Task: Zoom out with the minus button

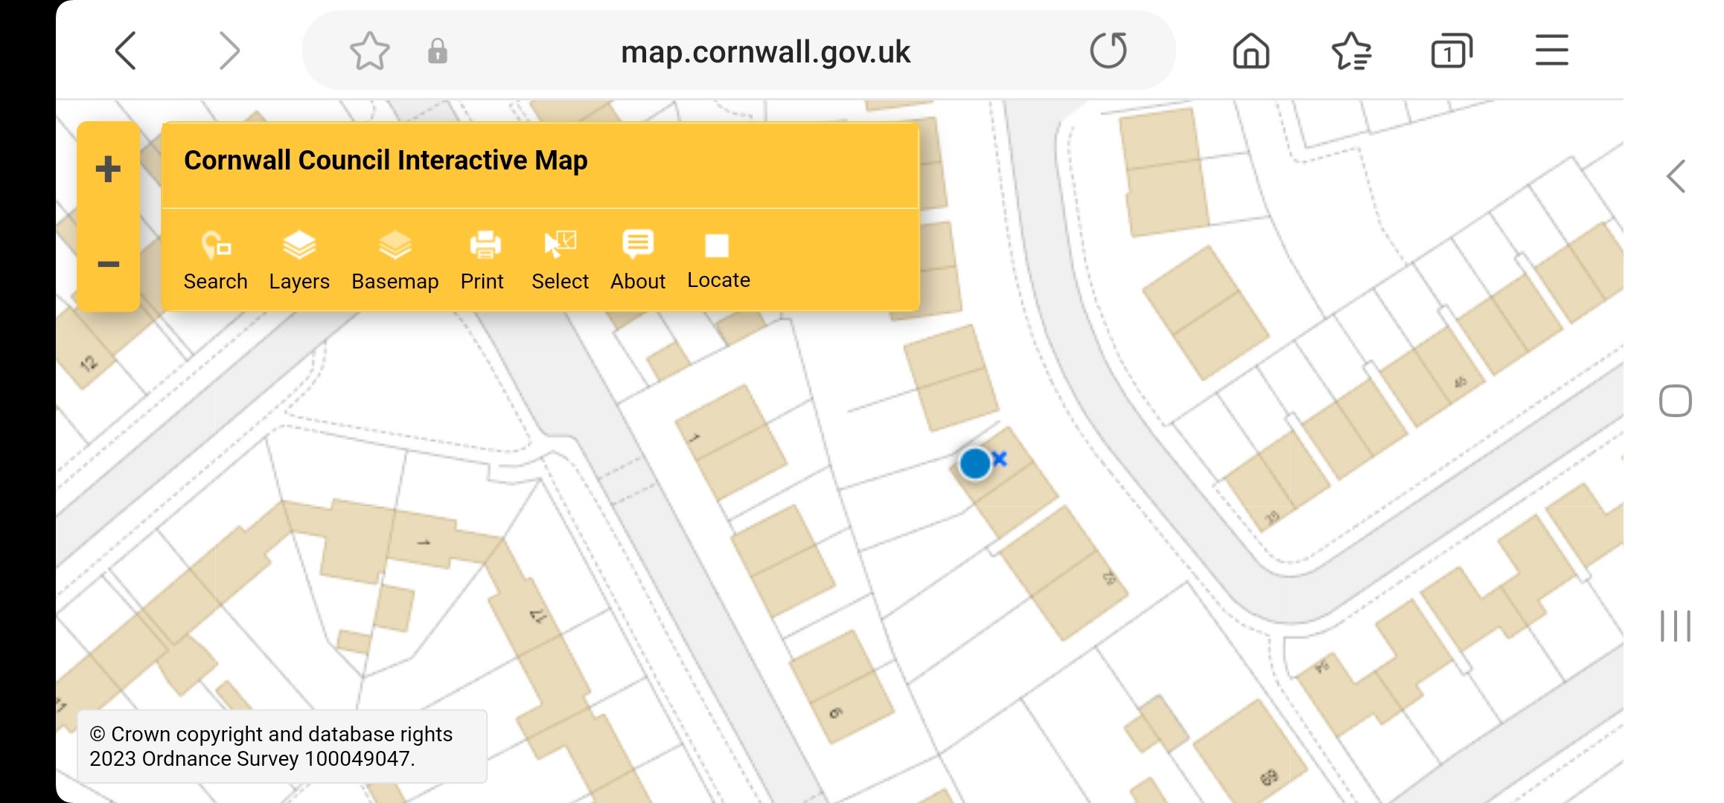Action: [x=109, y=264]
